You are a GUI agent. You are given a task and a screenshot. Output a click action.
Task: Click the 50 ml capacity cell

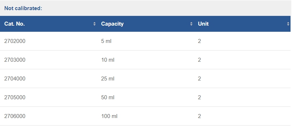pyautogui.click(x=108, y=97)
